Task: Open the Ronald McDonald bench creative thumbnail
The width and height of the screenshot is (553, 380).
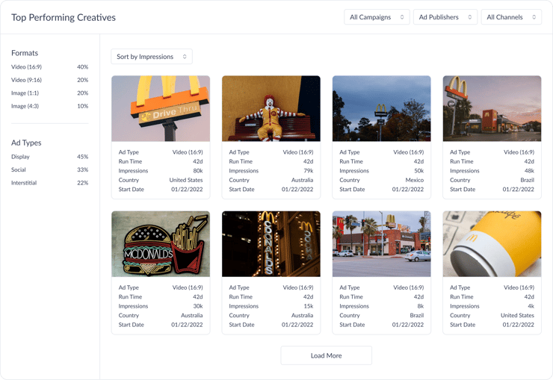Action: coord(271,108)
